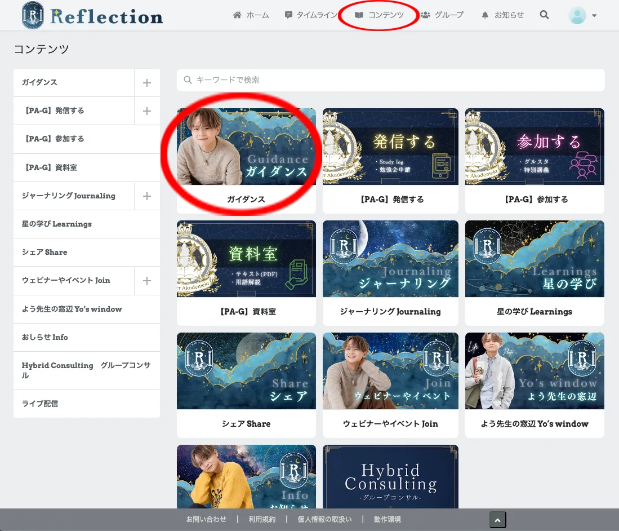The image size is (619, 531).
Task: Click the scroll-to-top arrow button
Action: coord(497,520)
